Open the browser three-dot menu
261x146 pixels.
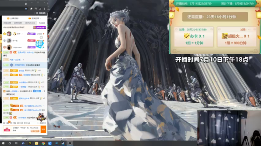coord(44,9)
